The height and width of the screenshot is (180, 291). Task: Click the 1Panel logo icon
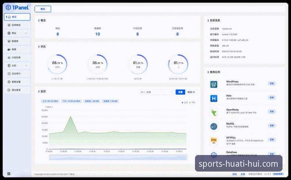click(x=8, y=7)
